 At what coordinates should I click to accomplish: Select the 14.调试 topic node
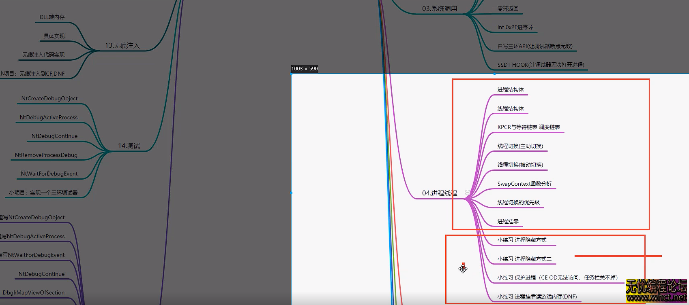pyautogui.click(x=129, y=146)
